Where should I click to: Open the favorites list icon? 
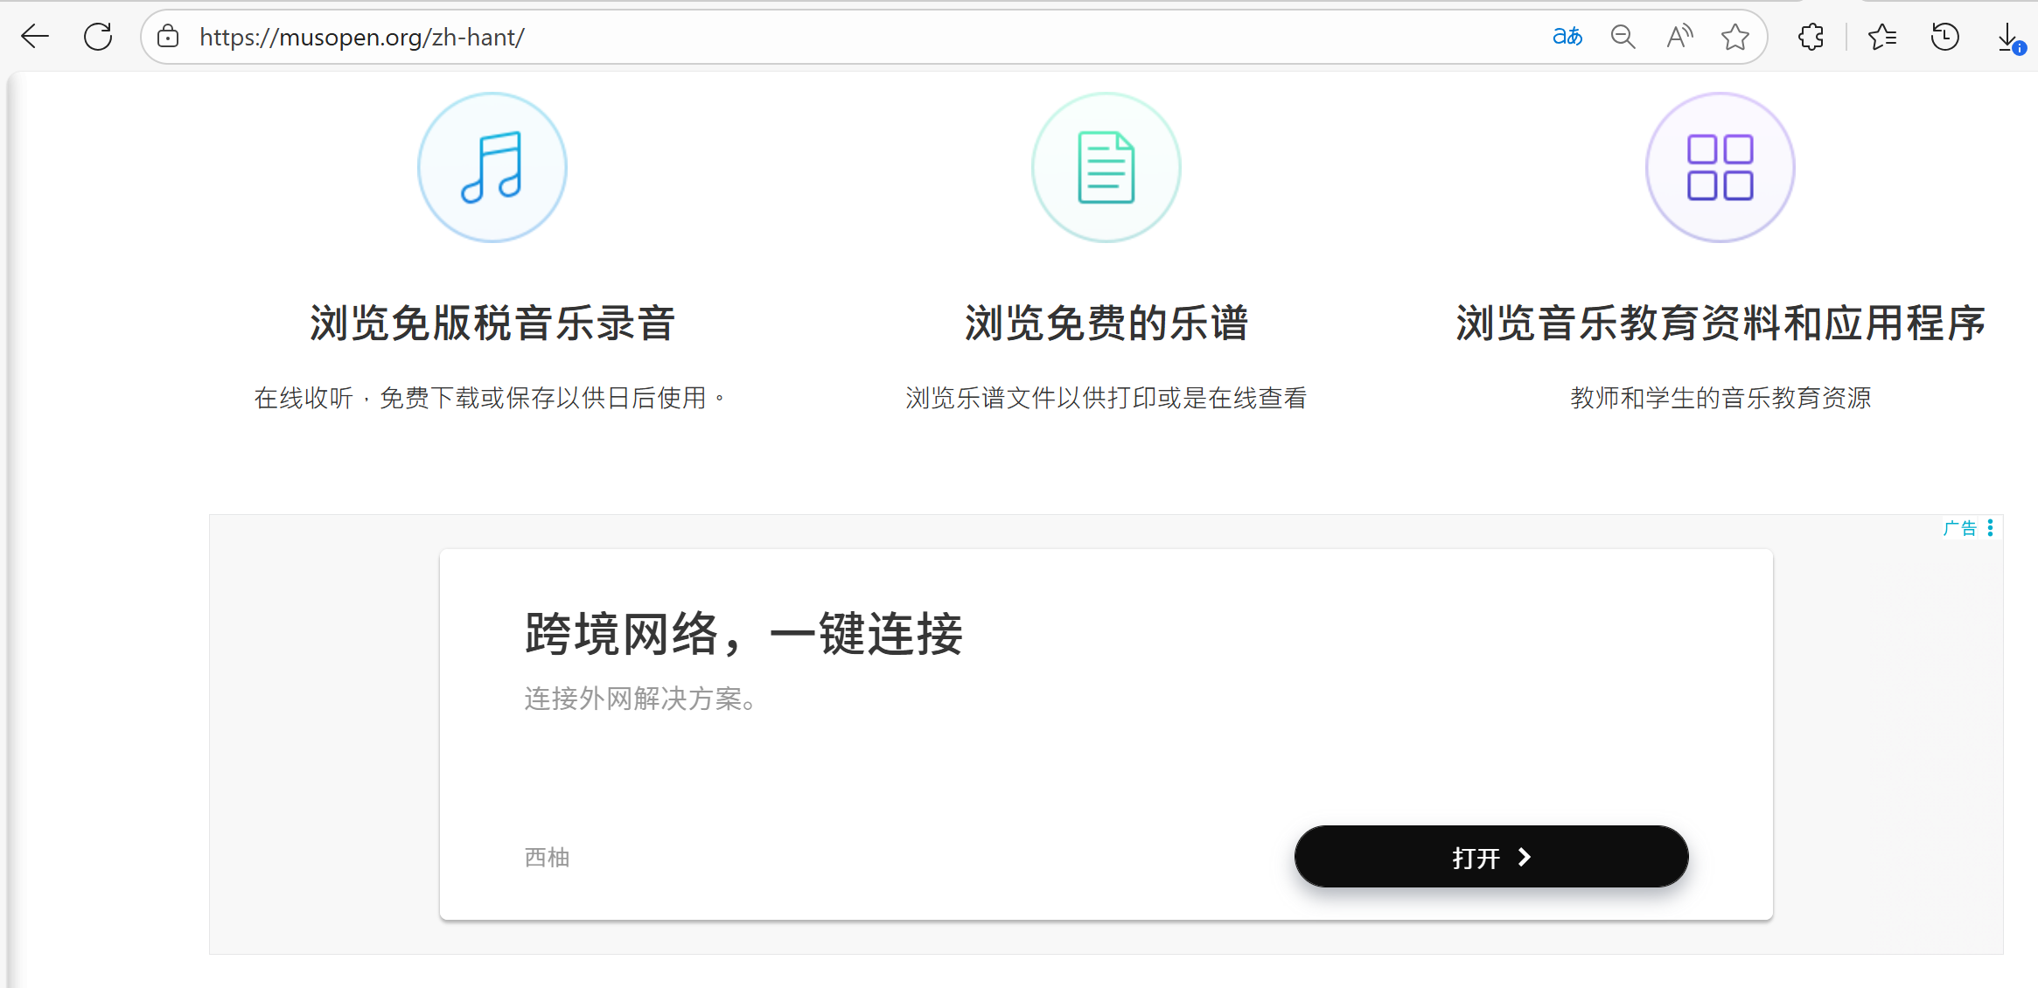pyautogui.click(x=1881, y=37)
